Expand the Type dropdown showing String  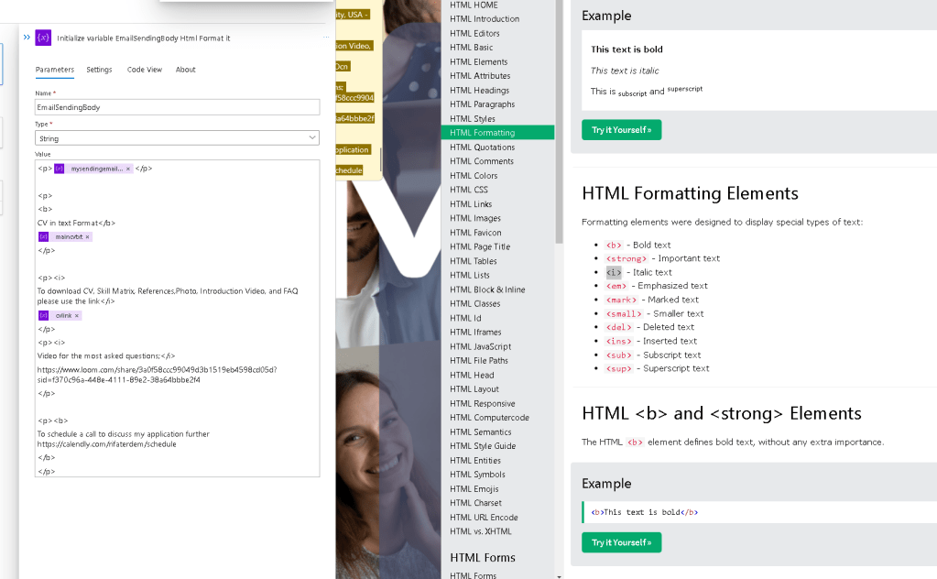point(178,138)
